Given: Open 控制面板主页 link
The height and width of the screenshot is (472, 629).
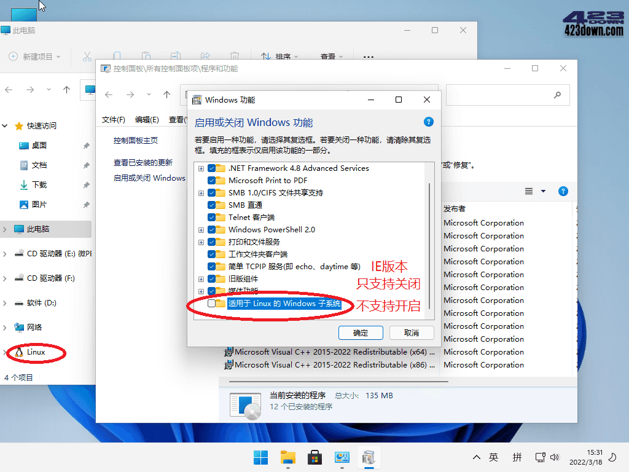Looking at the screenshot, I should (136, 141).
